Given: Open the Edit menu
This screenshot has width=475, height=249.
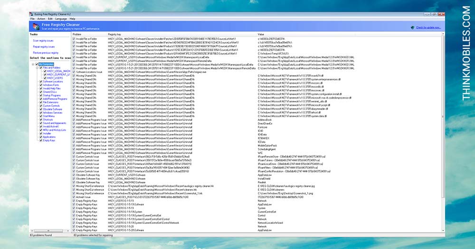Looking at the screenshot, I should click(50, 19).
